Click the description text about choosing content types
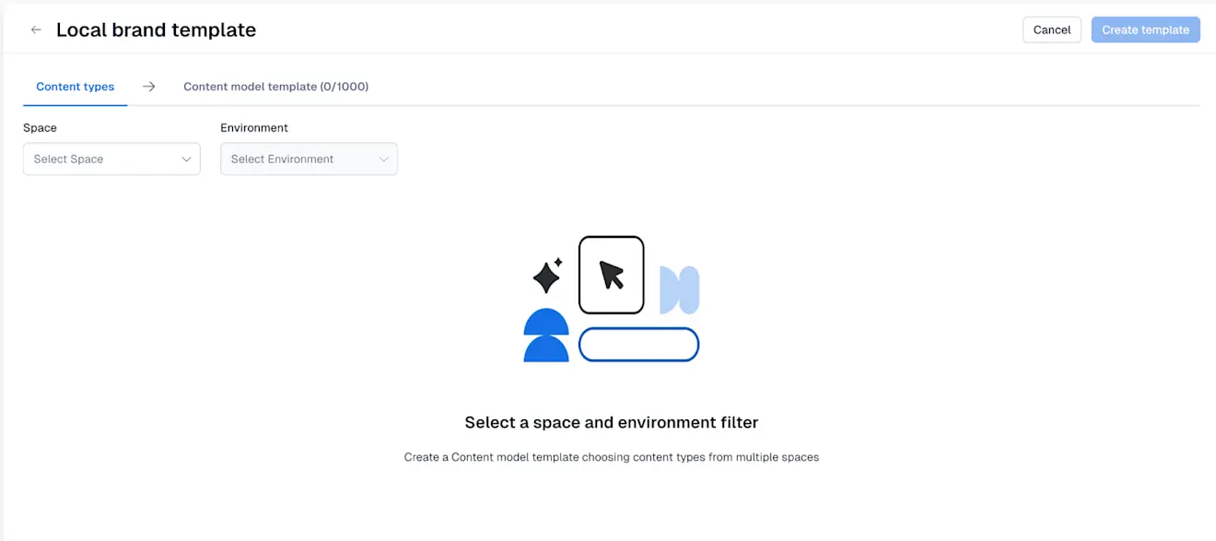Viewport: 1216px width, 541px height. (x=611, y=456)
